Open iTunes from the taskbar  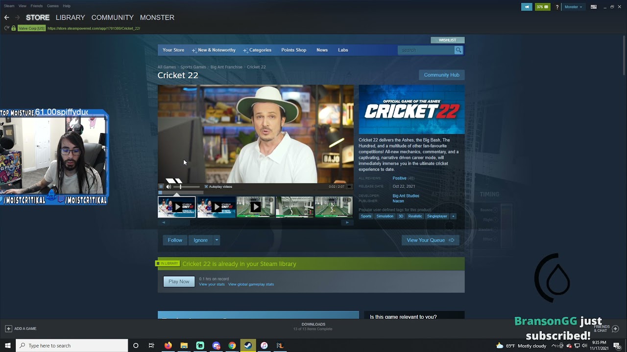pos(264,346)
